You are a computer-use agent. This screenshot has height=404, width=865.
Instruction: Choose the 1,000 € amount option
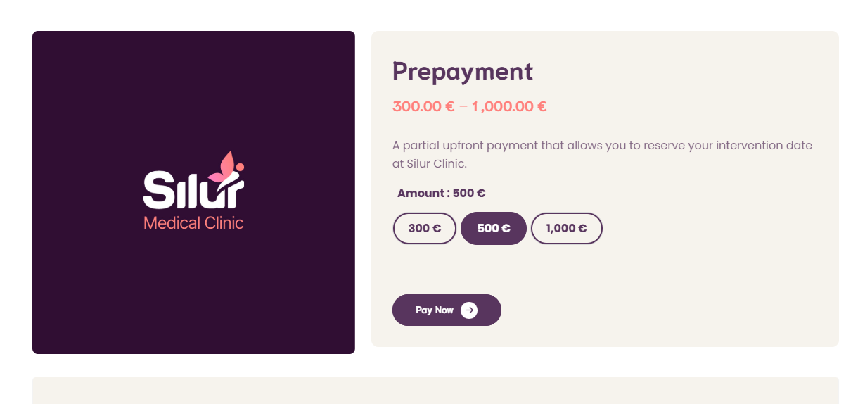tap(566, 228)
